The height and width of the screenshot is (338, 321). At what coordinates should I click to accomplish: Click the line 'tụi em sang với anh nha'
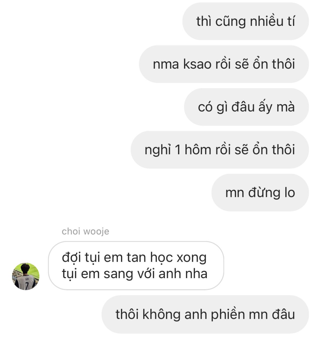134,274
